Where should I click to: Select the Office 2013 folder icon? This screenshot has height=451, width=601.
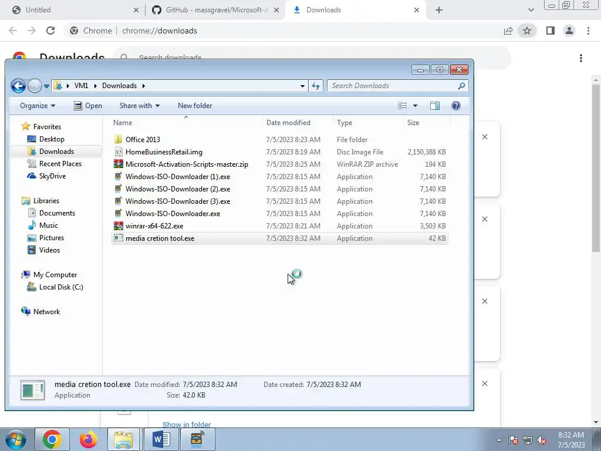point(119,139)
